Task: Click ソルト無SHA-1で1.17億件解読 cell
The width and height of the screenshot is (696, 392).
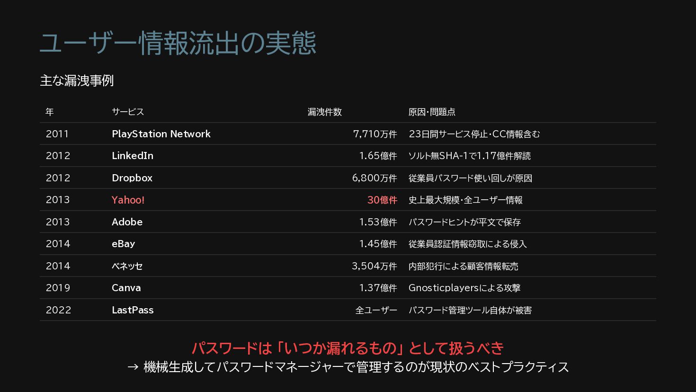Action: (470, 156)
